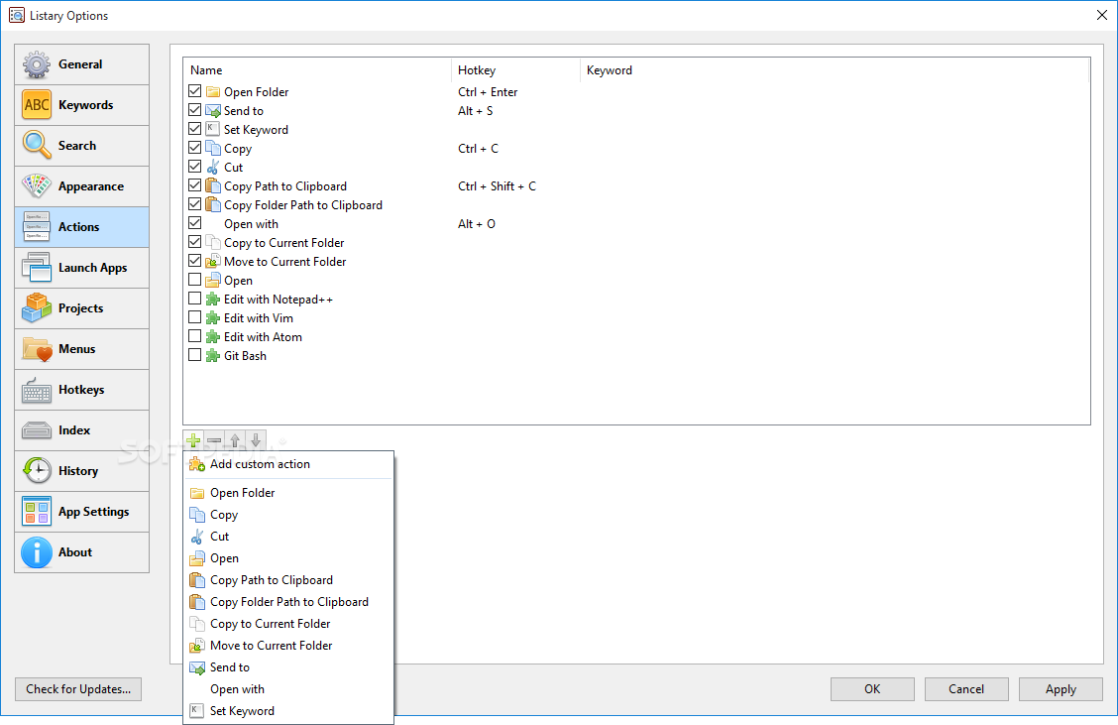Choose Add custom action from popup menu
Screen dimensions: 1118x725
coord(288,464)
